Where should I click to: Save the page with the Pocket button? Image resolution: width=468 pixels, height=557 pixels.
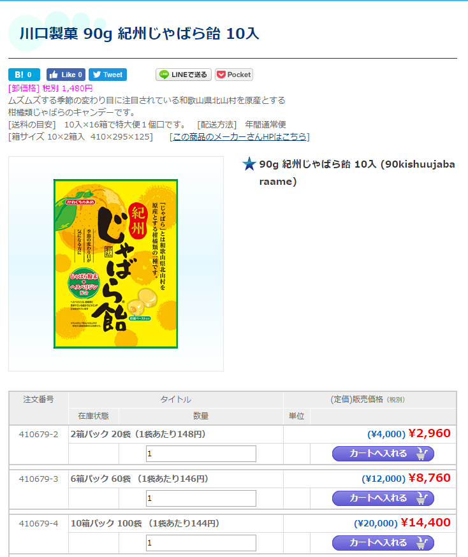[x=234, y=75]
